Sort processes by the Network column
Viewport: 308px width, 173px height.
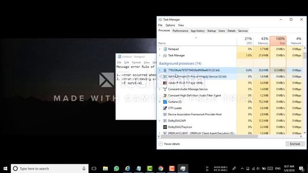[295, 41]
